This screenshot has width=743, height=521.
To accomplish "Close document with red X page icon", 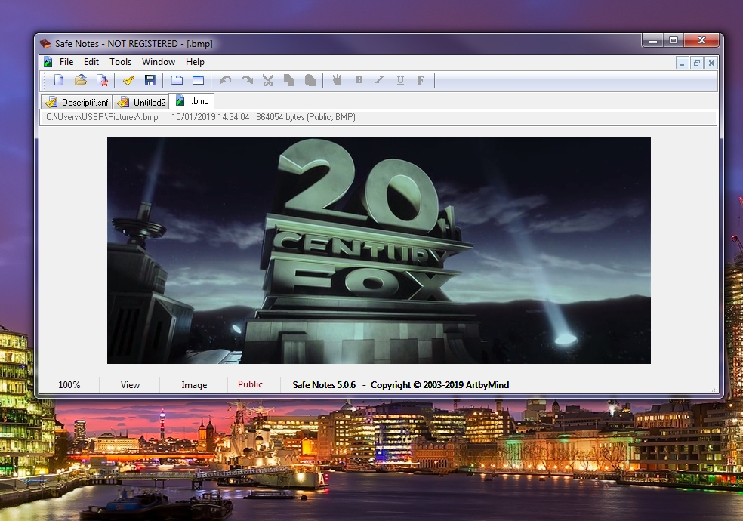I will [103, 80].
